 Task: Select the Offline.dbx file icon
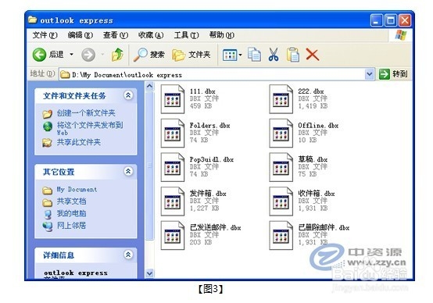click(x=281, y=133)
